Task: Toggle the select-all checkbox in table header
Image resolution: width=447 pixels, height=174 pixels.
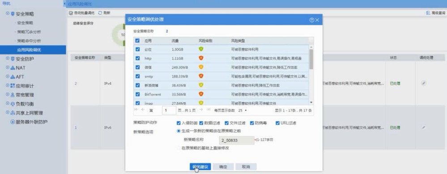Action: [138, 41]
